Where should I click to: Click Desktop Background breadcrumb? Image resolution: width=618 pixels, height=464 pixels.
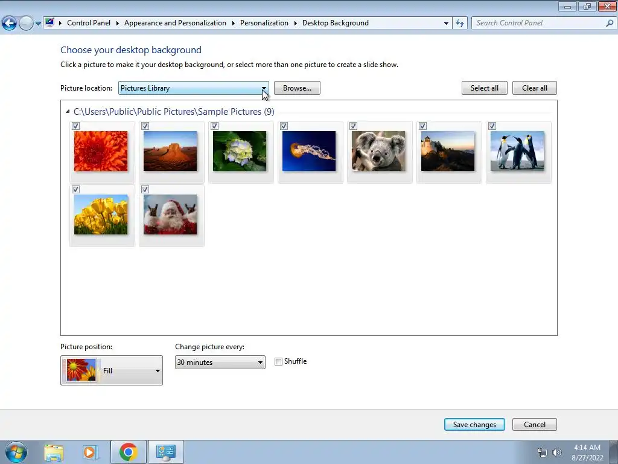coord(336,23)
